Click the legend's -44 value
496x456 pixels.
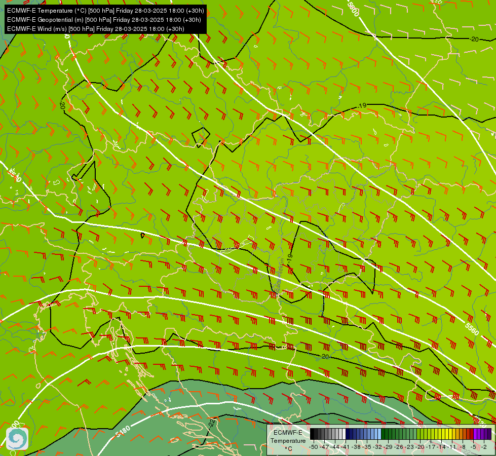click(x=335, y=447)
